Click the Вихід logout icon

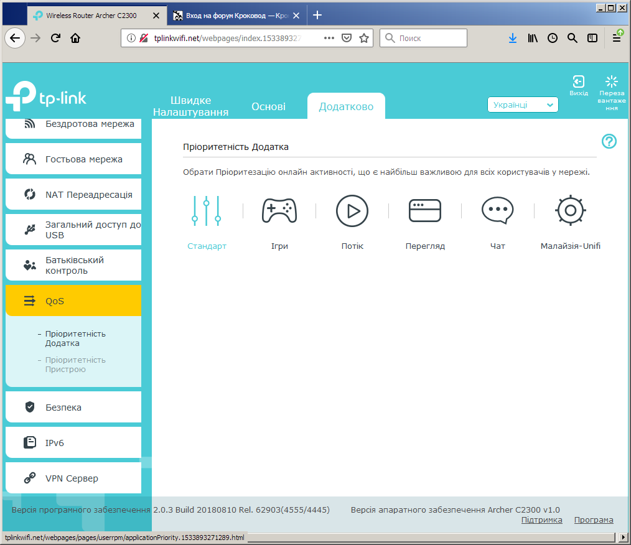point(578,82)
